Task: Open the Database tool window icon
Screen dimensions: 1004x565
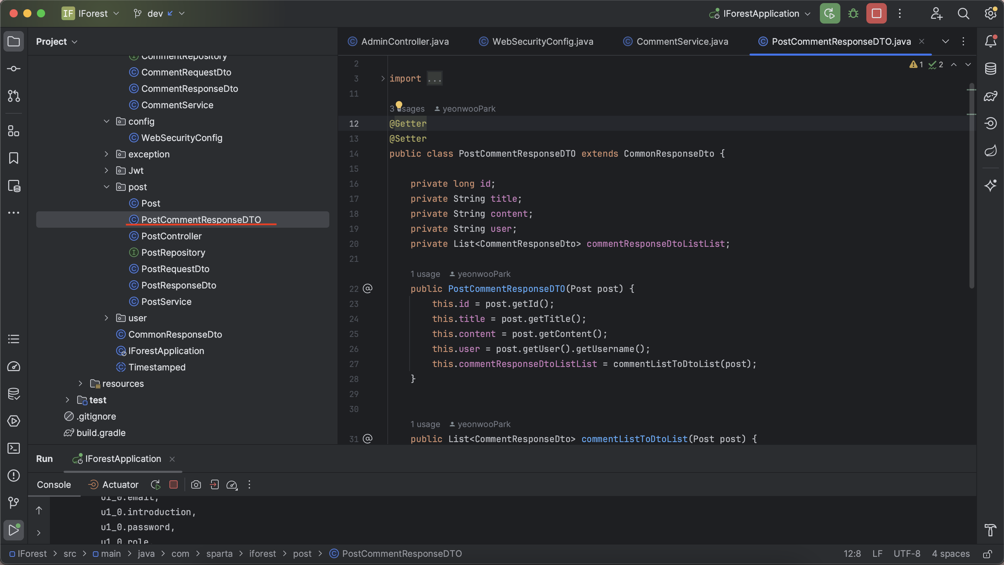Action: (990, 69)
